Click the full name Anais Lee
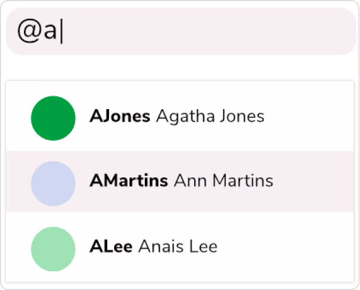 click(178, 247)
